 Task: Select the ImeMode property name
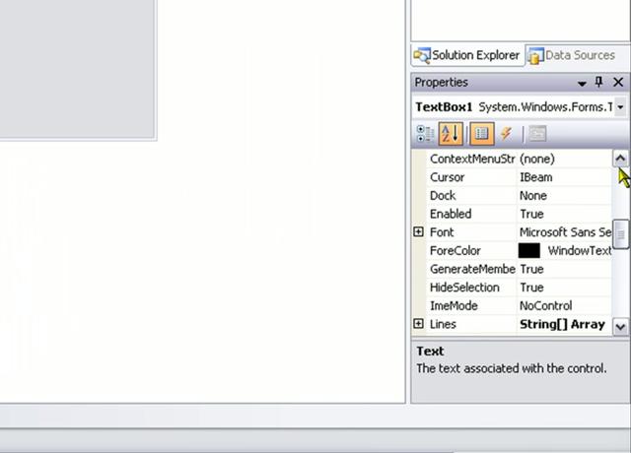tap(454, 306)
